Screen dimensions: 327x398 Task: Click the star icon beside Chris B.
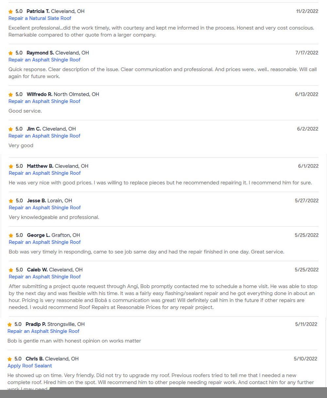(9, 359)
